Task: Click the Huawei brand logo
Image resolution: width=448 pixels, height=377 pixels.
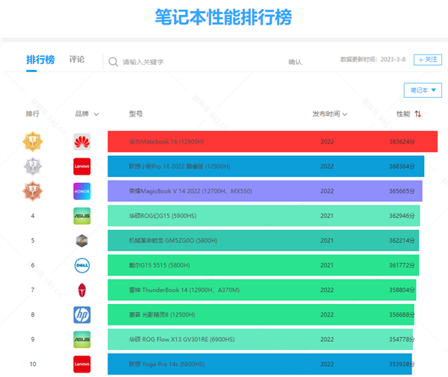Action: [x=82, y=142]
